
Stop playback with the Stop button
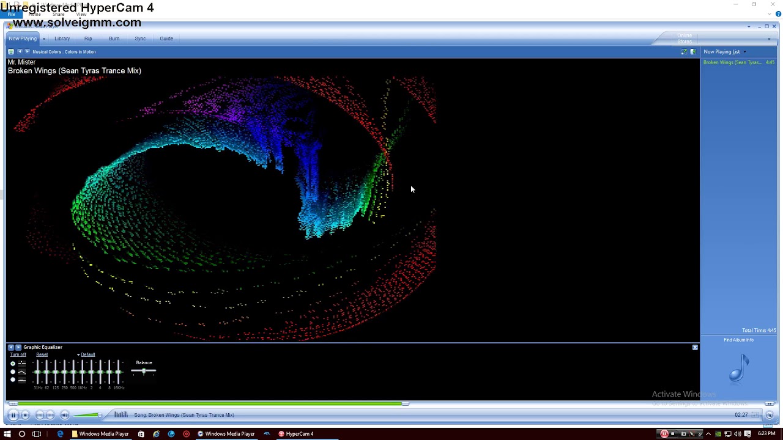coord(25,415)
